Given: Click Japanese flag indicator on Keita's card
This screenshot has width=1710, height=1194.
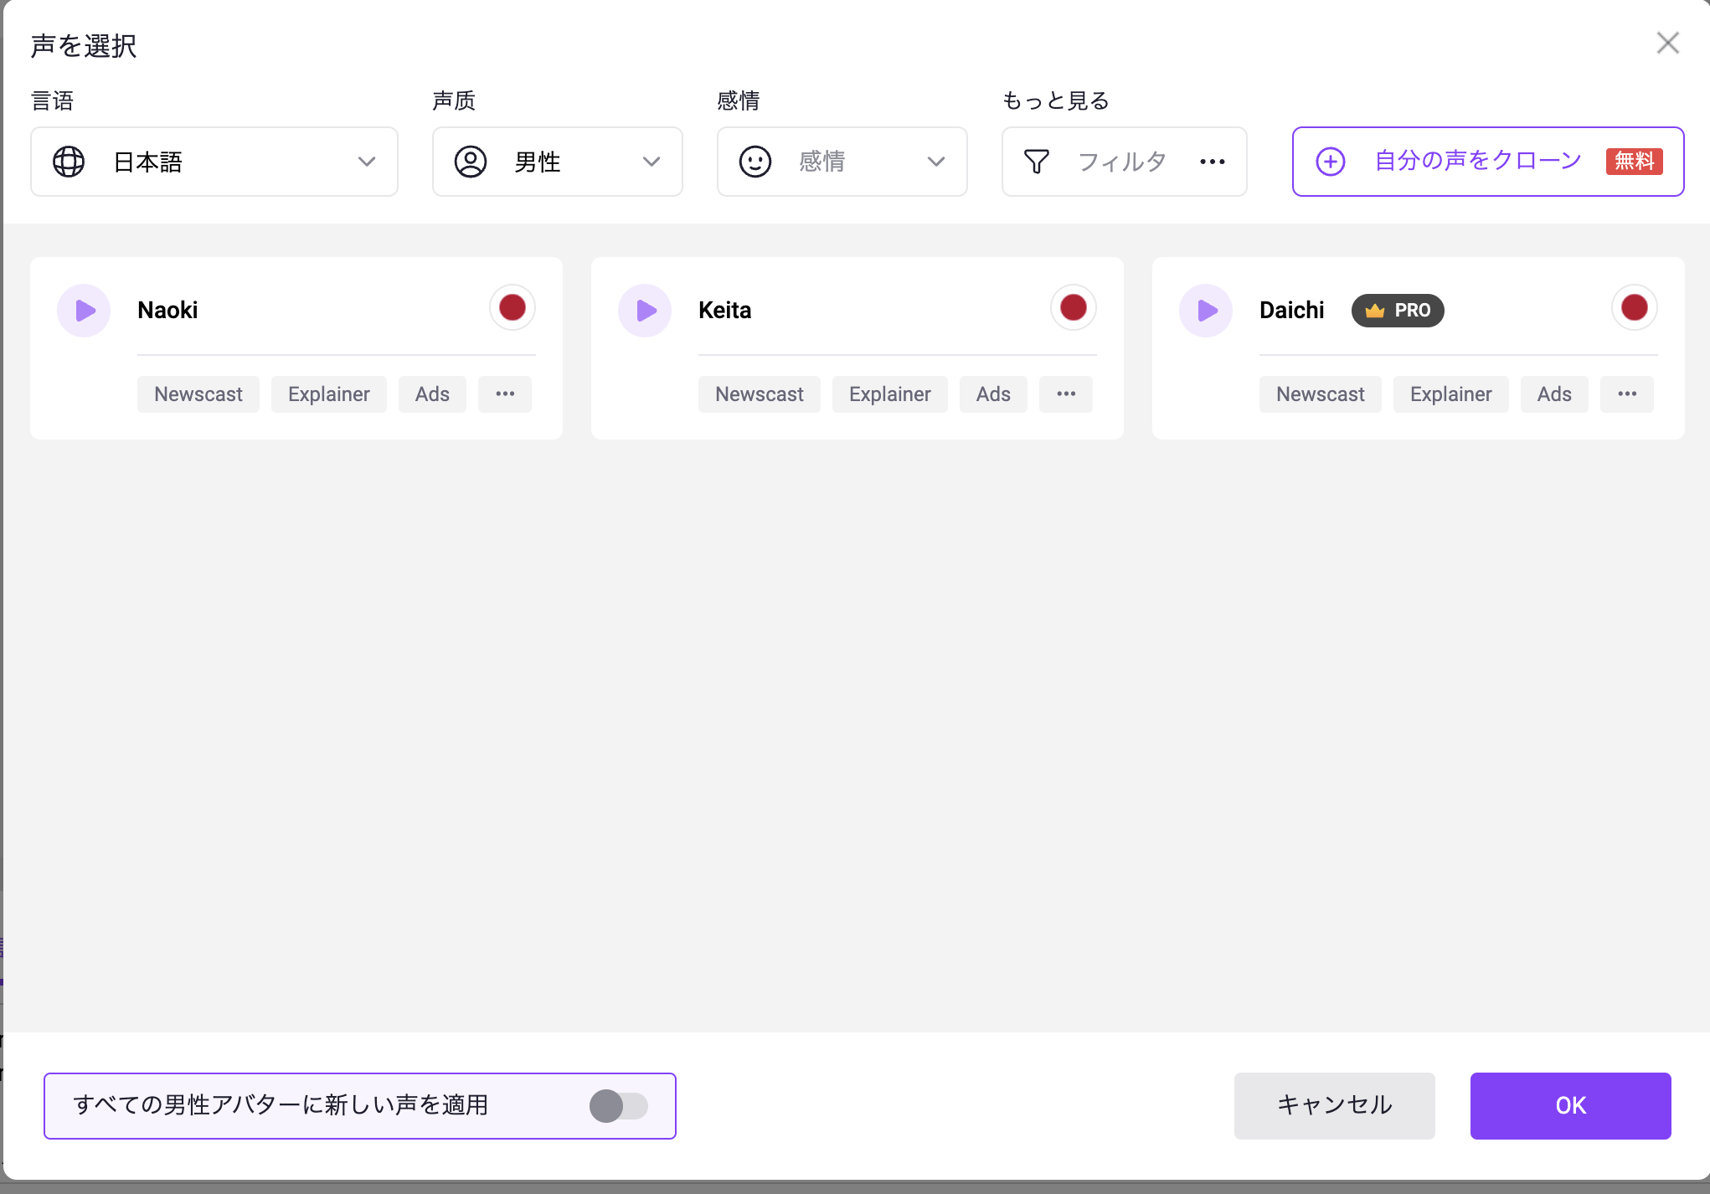Looking at the screenshot, I should tap(1073, 307).
